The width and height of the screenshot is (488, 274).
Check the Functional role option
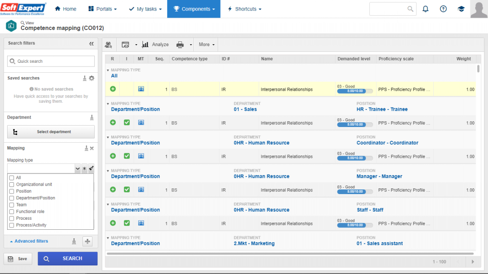pyautogui.click(x=11, y=212)
